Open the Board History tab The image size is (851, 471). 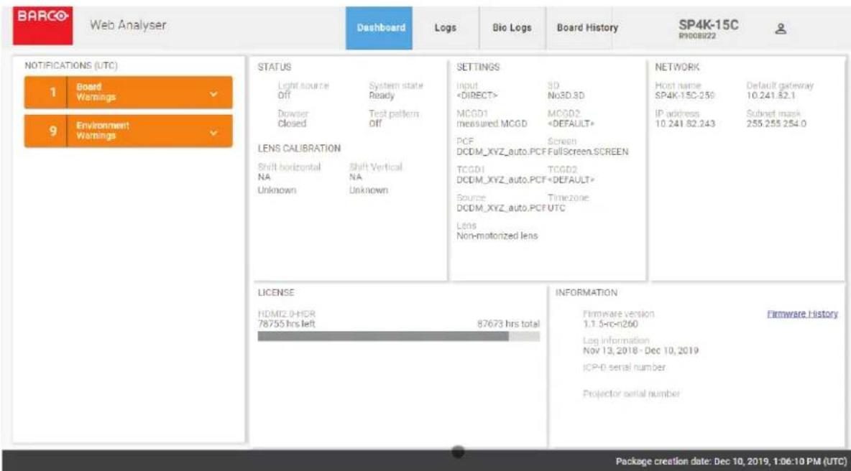coord(587,27)
